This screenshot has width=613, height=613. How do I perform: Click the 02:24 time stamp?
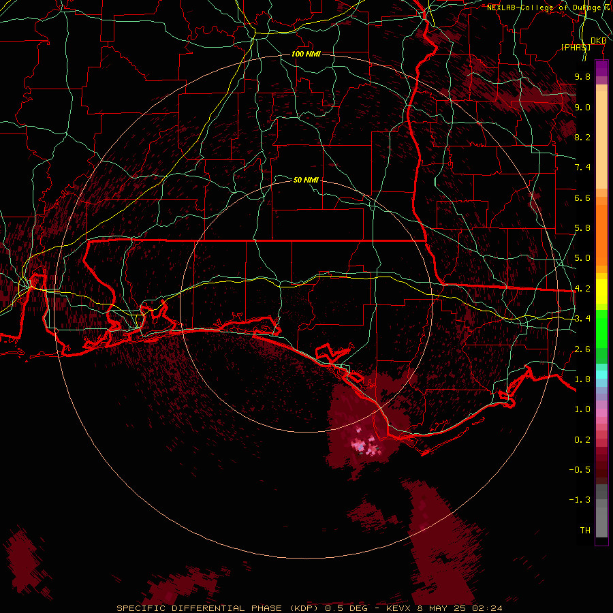(487, 608)
